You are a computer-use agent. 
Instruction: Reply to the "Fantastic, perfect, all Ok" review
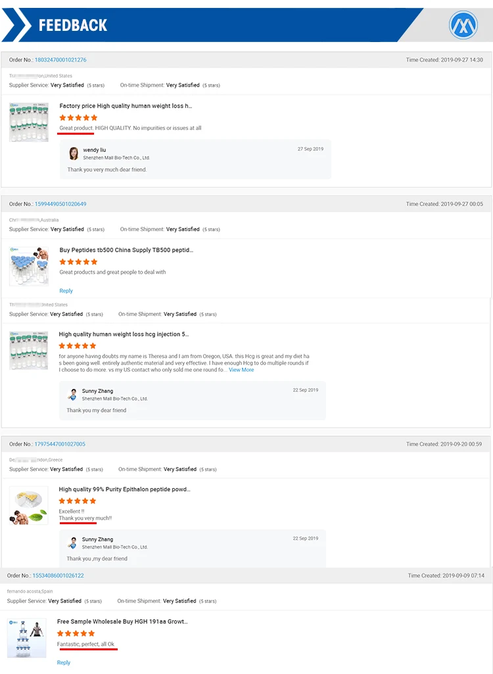[x=64, y=662]
